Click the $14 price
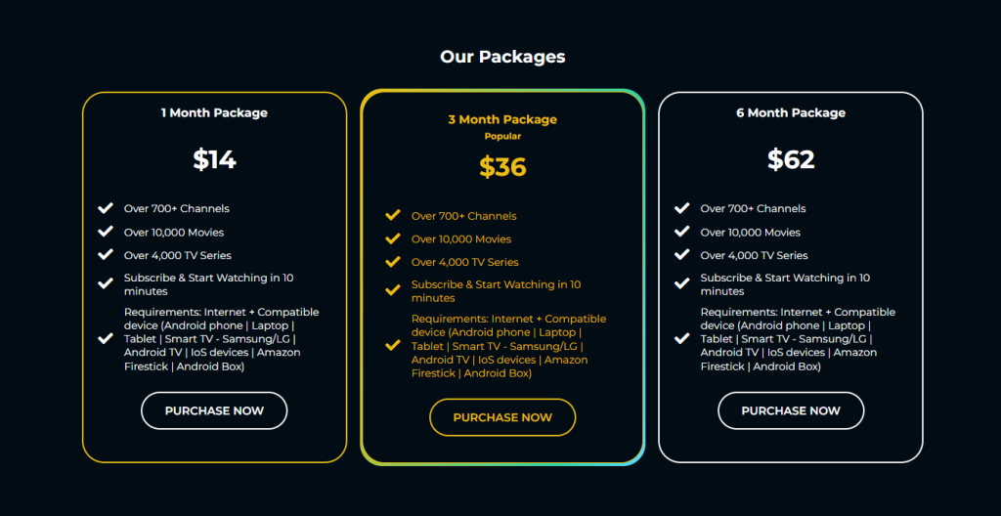 click(214, 159)
